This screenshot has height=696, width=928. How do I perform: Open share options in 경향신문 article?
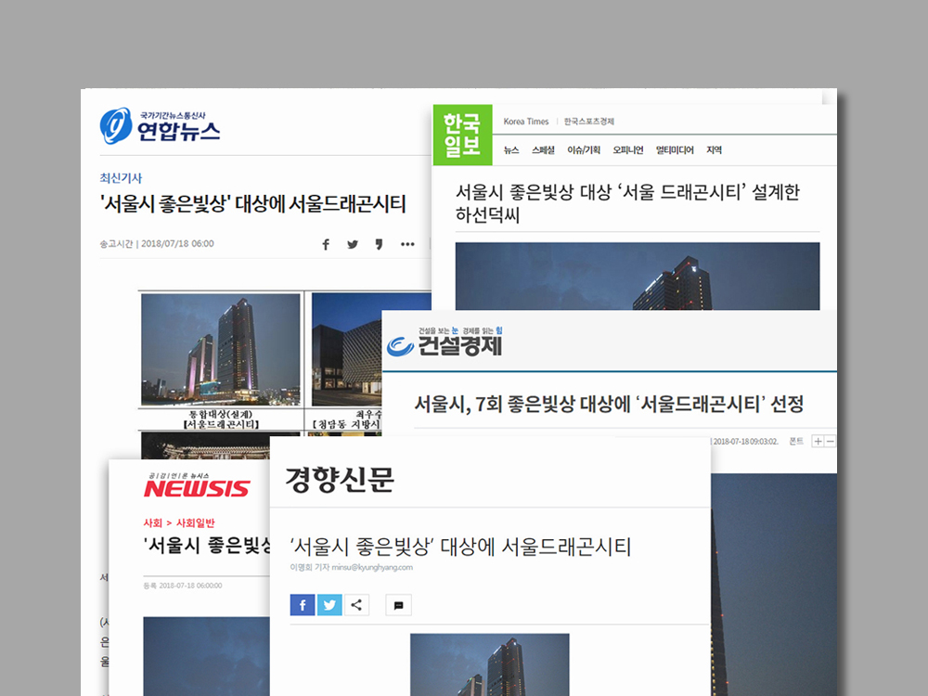[357, 605]
